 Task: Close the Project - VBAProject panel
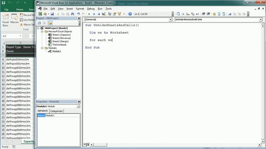click(x=79, y=18)
